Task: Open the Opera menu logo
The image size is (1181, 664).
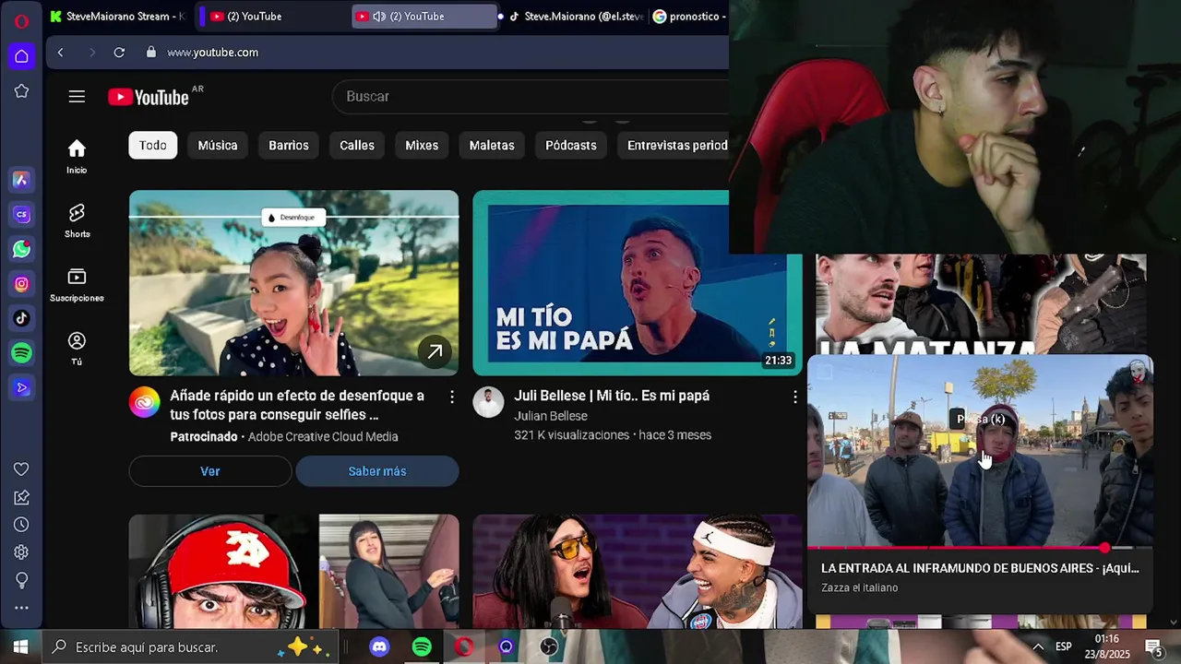Action: click(21, 20)
